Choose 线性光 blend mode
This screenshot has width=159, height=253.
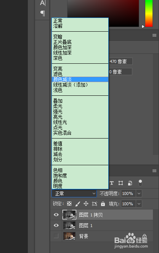pyautogui.click(x=80, y=122)
